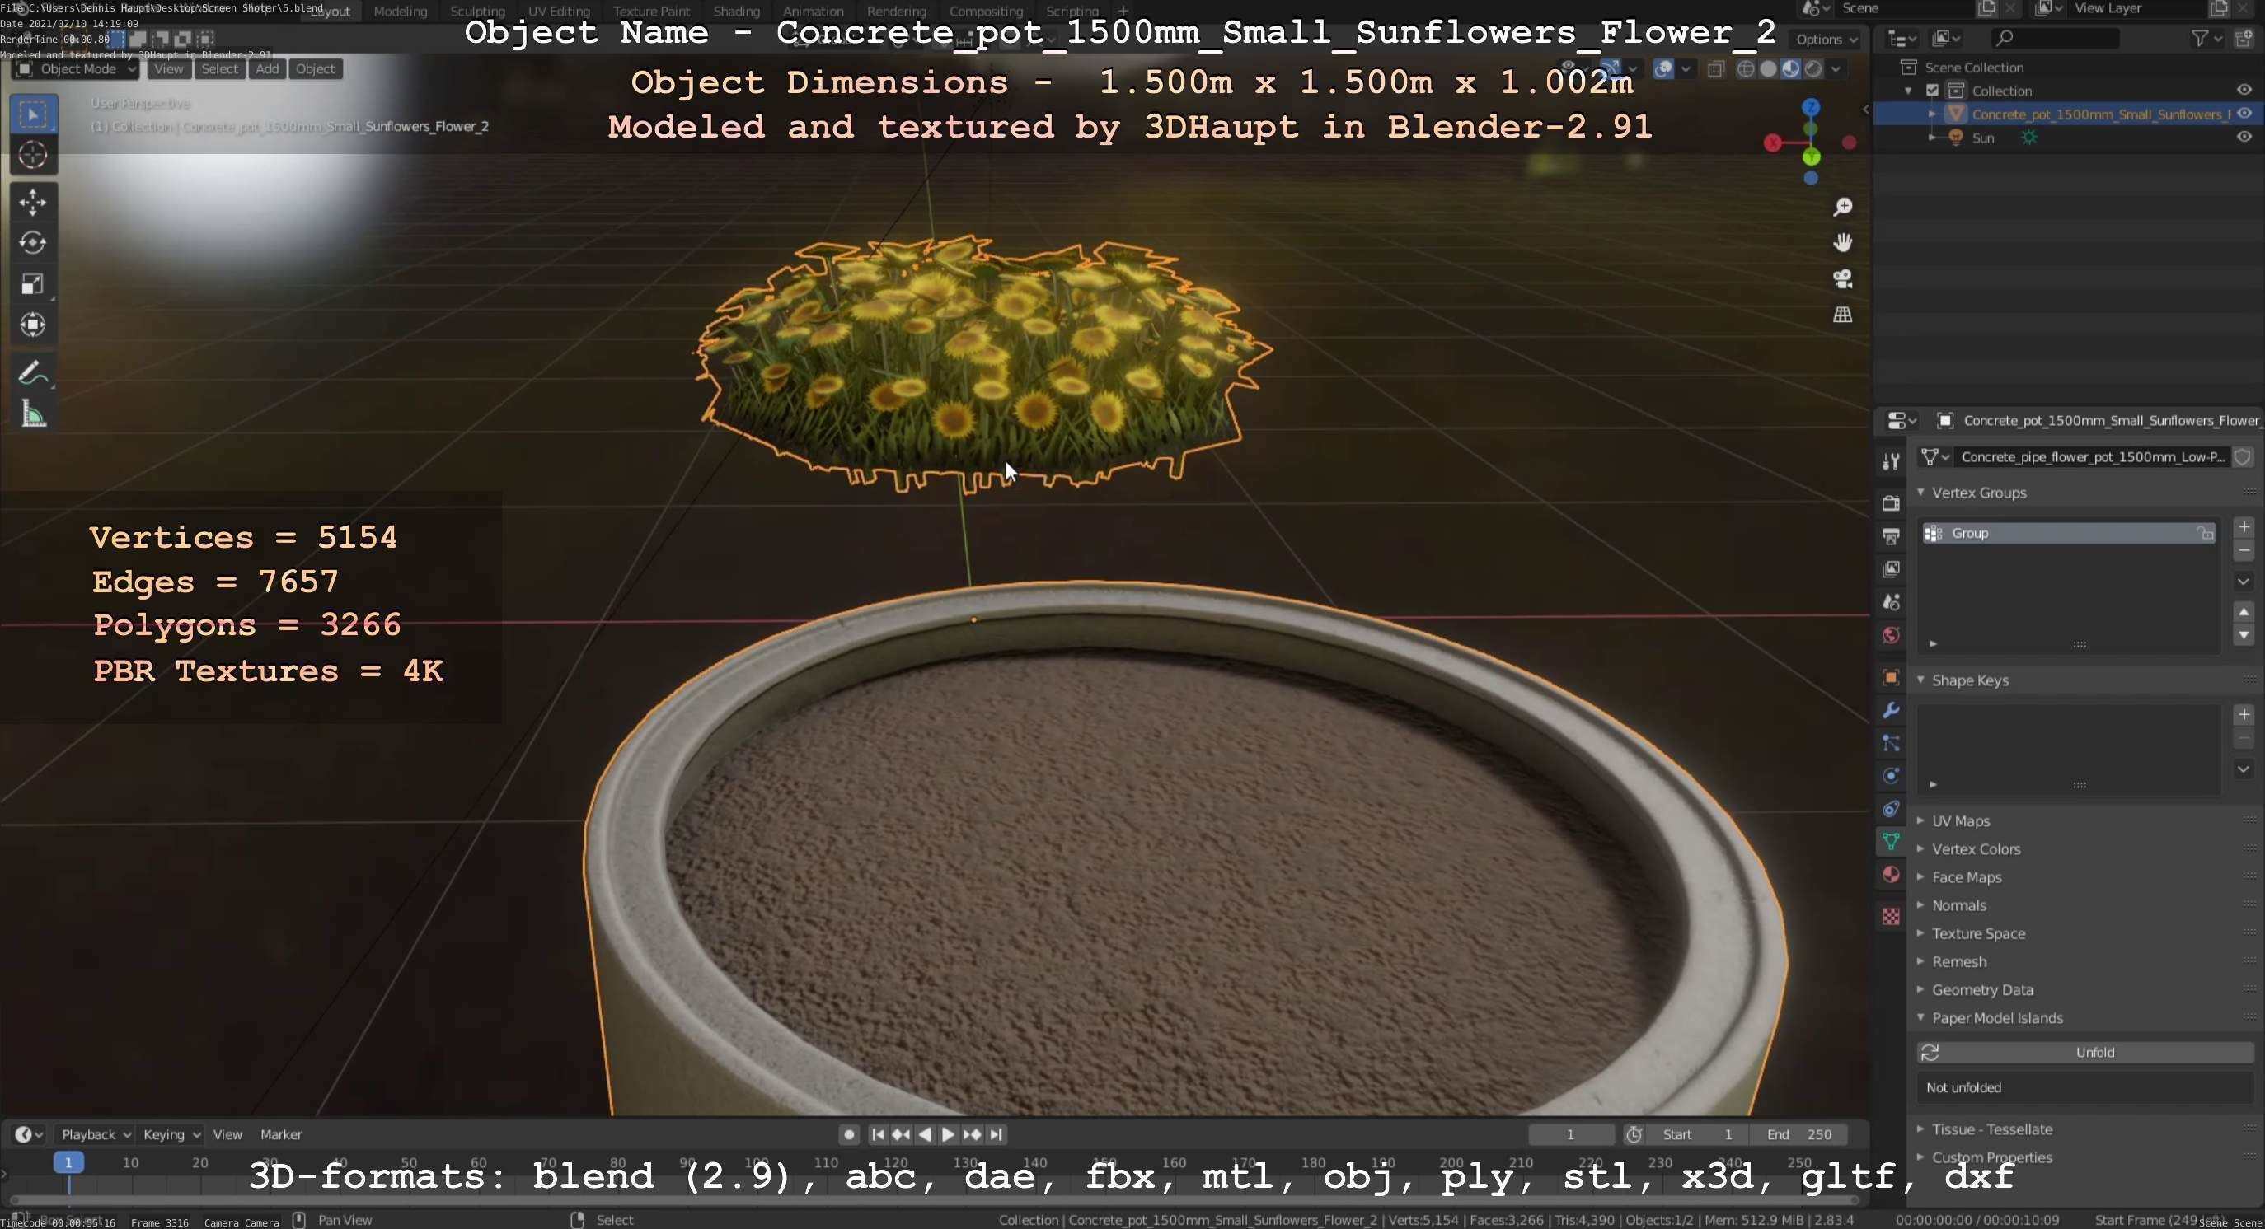Screen dimensions: 2265x1229
Task: Enable solid viewport shading
Action: 1768,68
